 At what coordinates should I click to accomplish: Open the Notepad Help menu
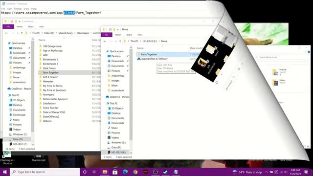[x=34, y=9]
